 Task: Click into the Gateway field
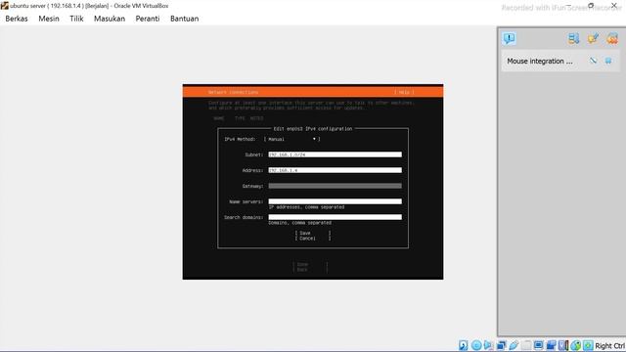(335, 186)
